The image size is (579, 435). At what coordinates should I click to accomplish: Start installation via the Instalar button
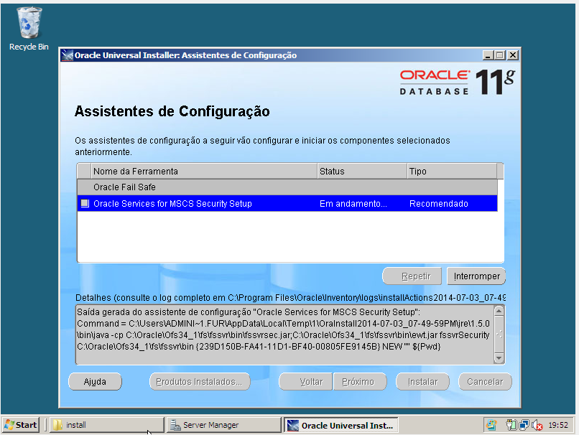pos(422,381)
